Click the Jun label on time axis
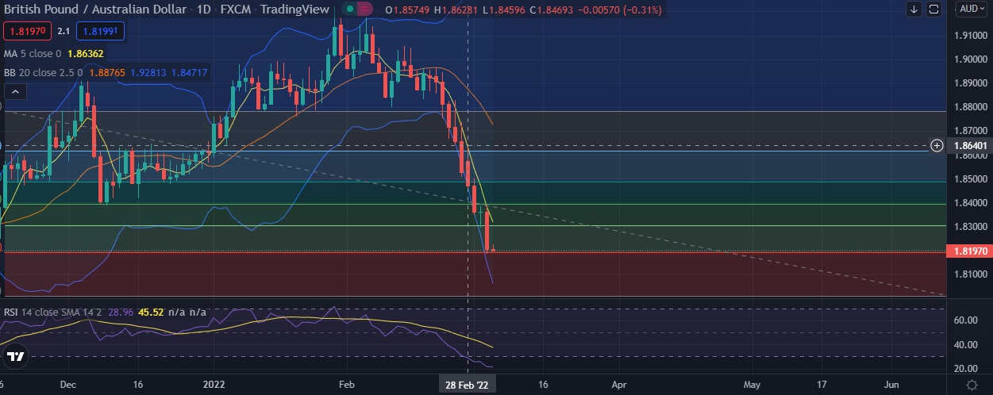The image size is (993, 395). pyautogui.click(x=891, y=384)
